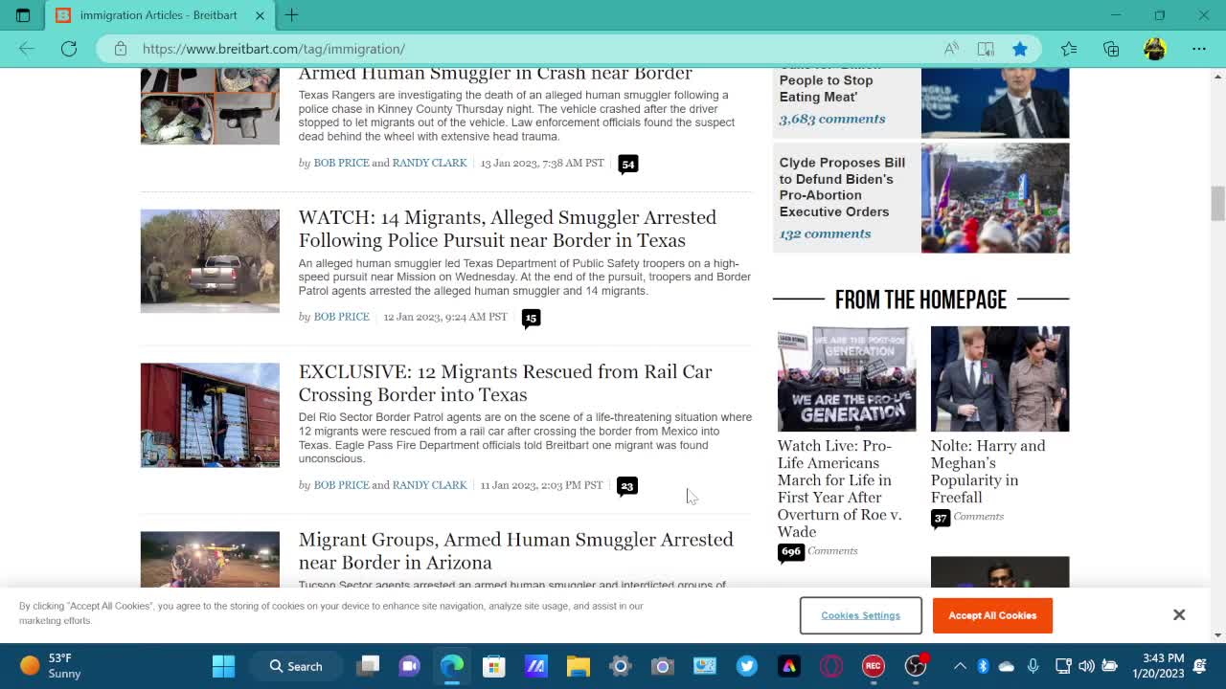Open the Favorites list icon
1226x689 pixels.
1069,49
